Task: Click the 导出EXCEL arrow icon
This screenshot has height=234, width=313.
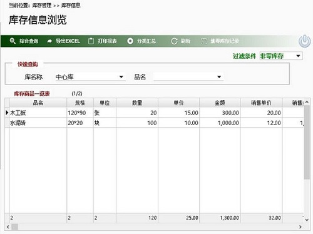Action: point(49,41)
